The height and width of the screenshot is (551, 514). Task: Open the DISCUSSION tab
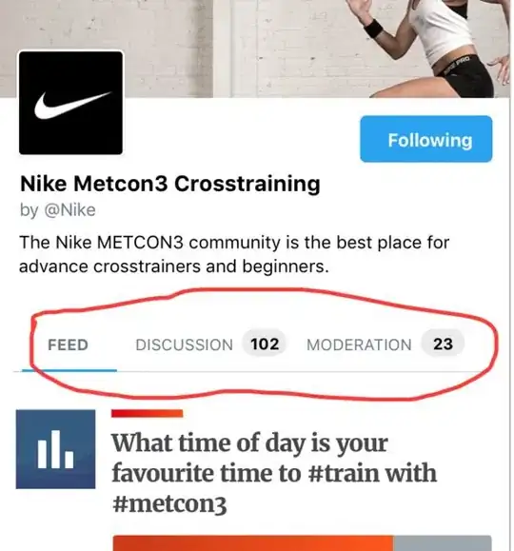point(185,344)
